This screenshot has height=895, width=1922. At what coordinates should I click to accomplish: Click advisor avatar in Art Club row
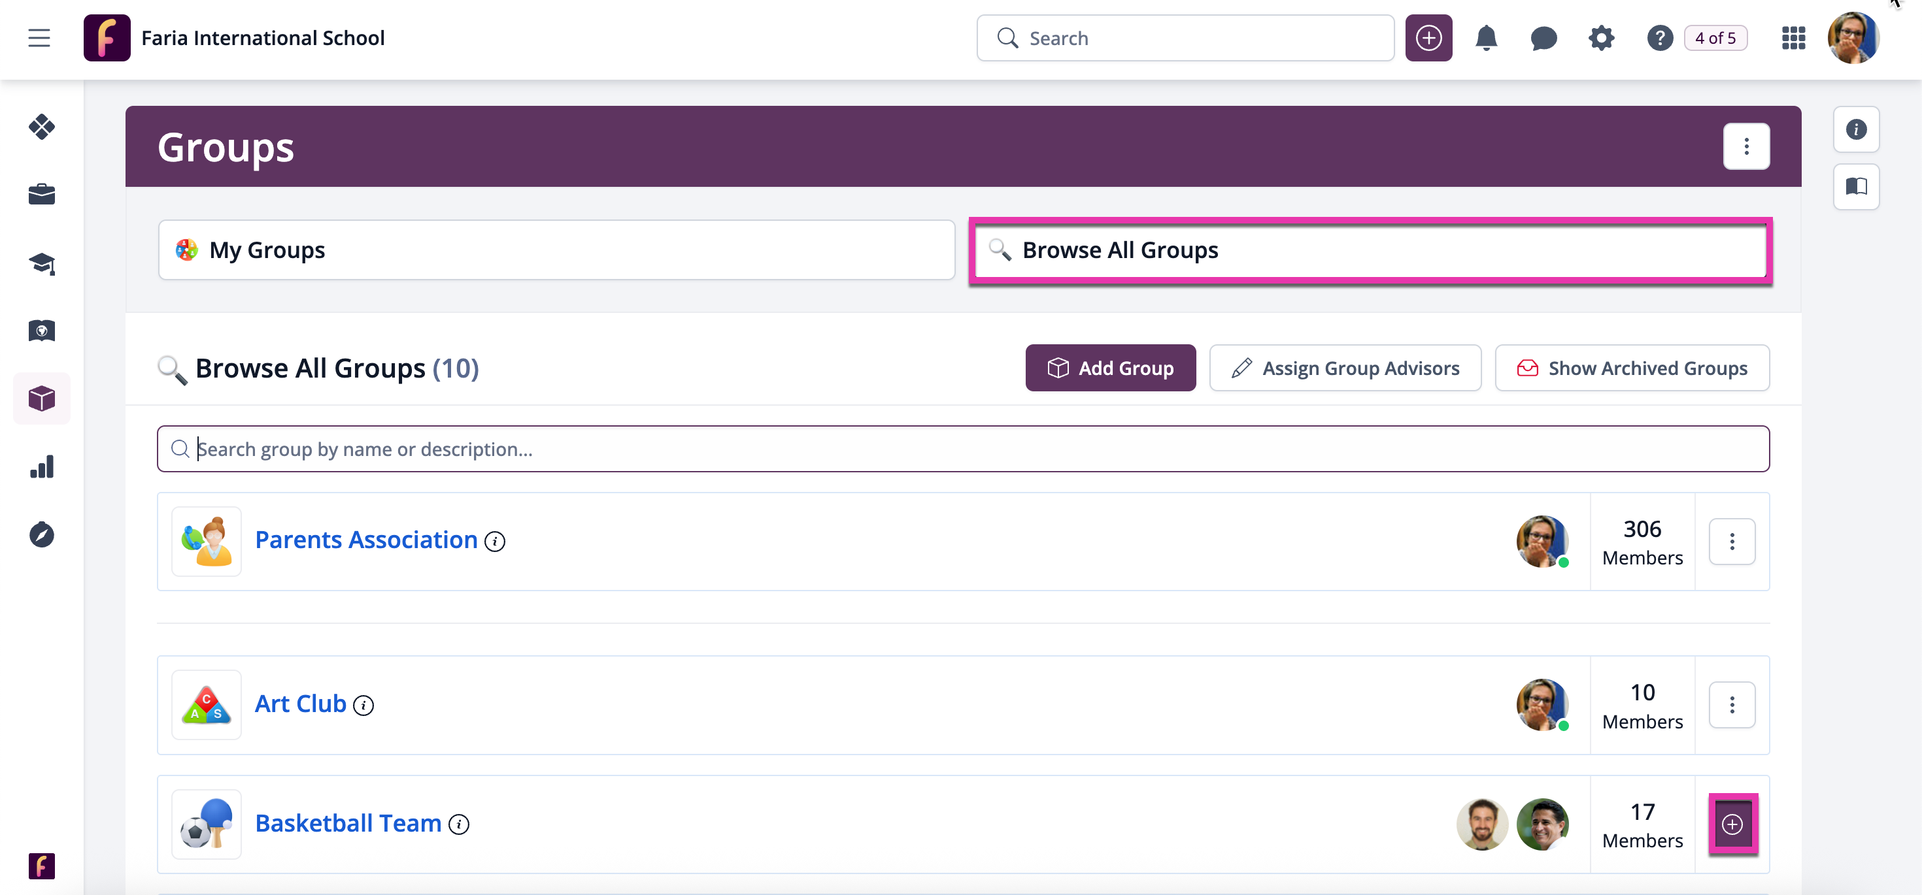click(1542, 705)
